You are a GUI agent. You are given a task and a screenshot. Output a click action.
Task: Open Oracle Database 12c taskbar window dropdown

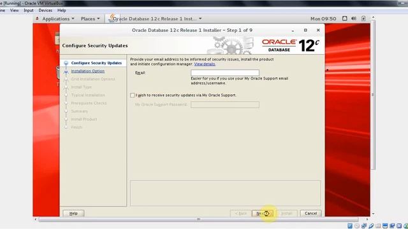tap(155, 18)
